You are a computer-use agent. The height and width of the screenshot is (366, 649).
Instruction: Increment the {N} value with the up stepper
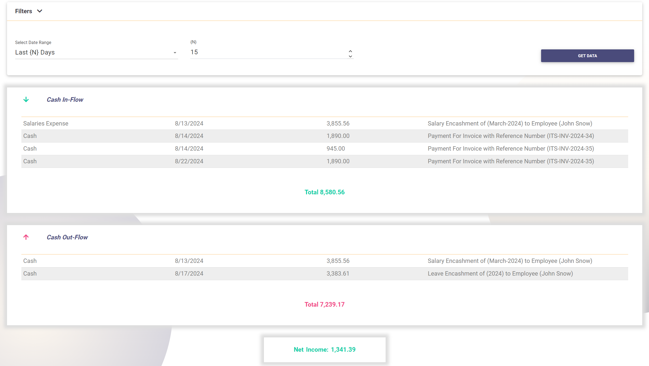[x=350, y=50]
